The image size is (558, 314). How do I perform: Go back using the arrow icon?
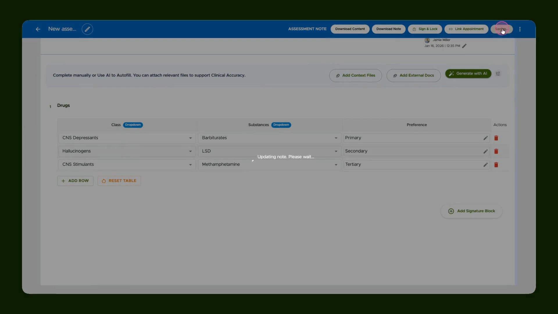(38, 29)
